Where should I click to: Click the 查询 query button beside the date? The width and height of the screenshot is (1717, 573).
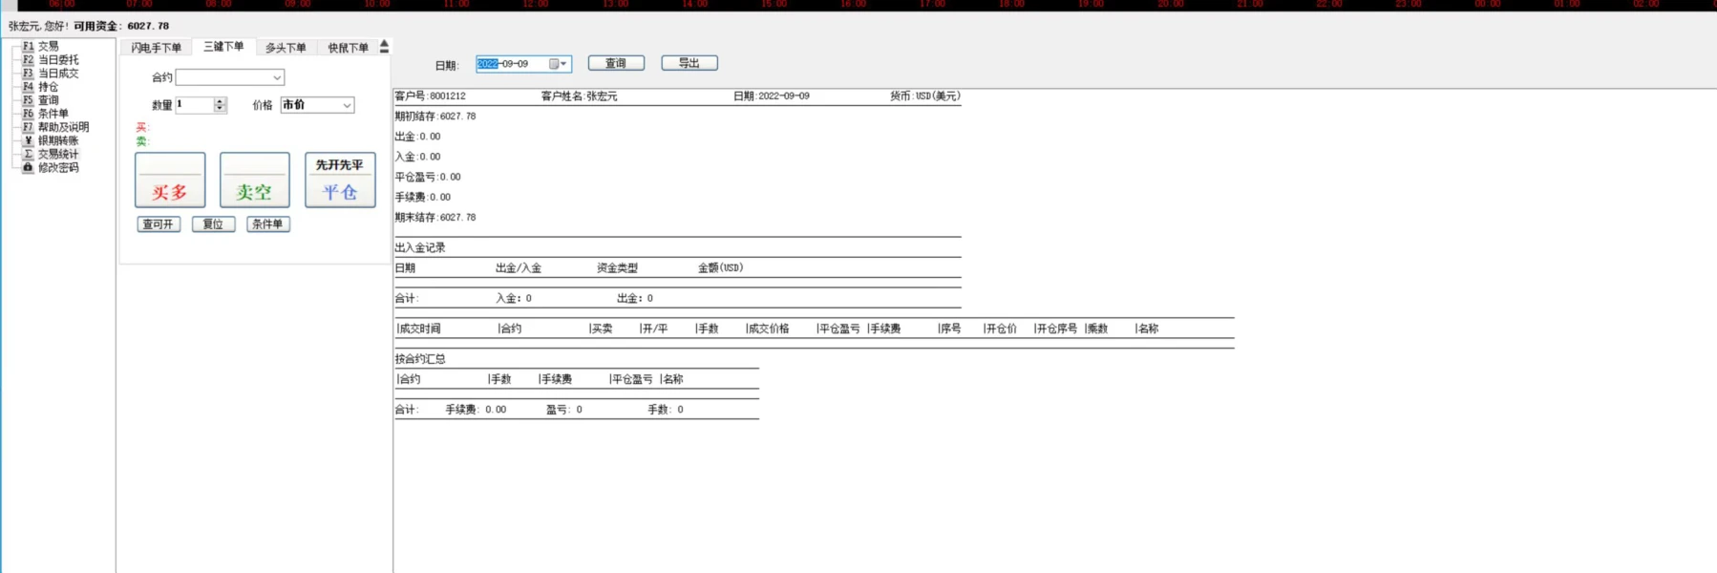[x=616, y=63]
